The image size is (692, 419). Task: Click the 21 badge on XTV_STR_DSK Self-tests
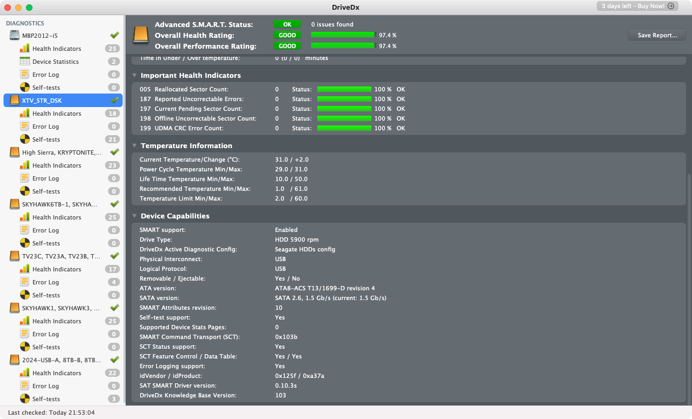(x=113, y=139)
